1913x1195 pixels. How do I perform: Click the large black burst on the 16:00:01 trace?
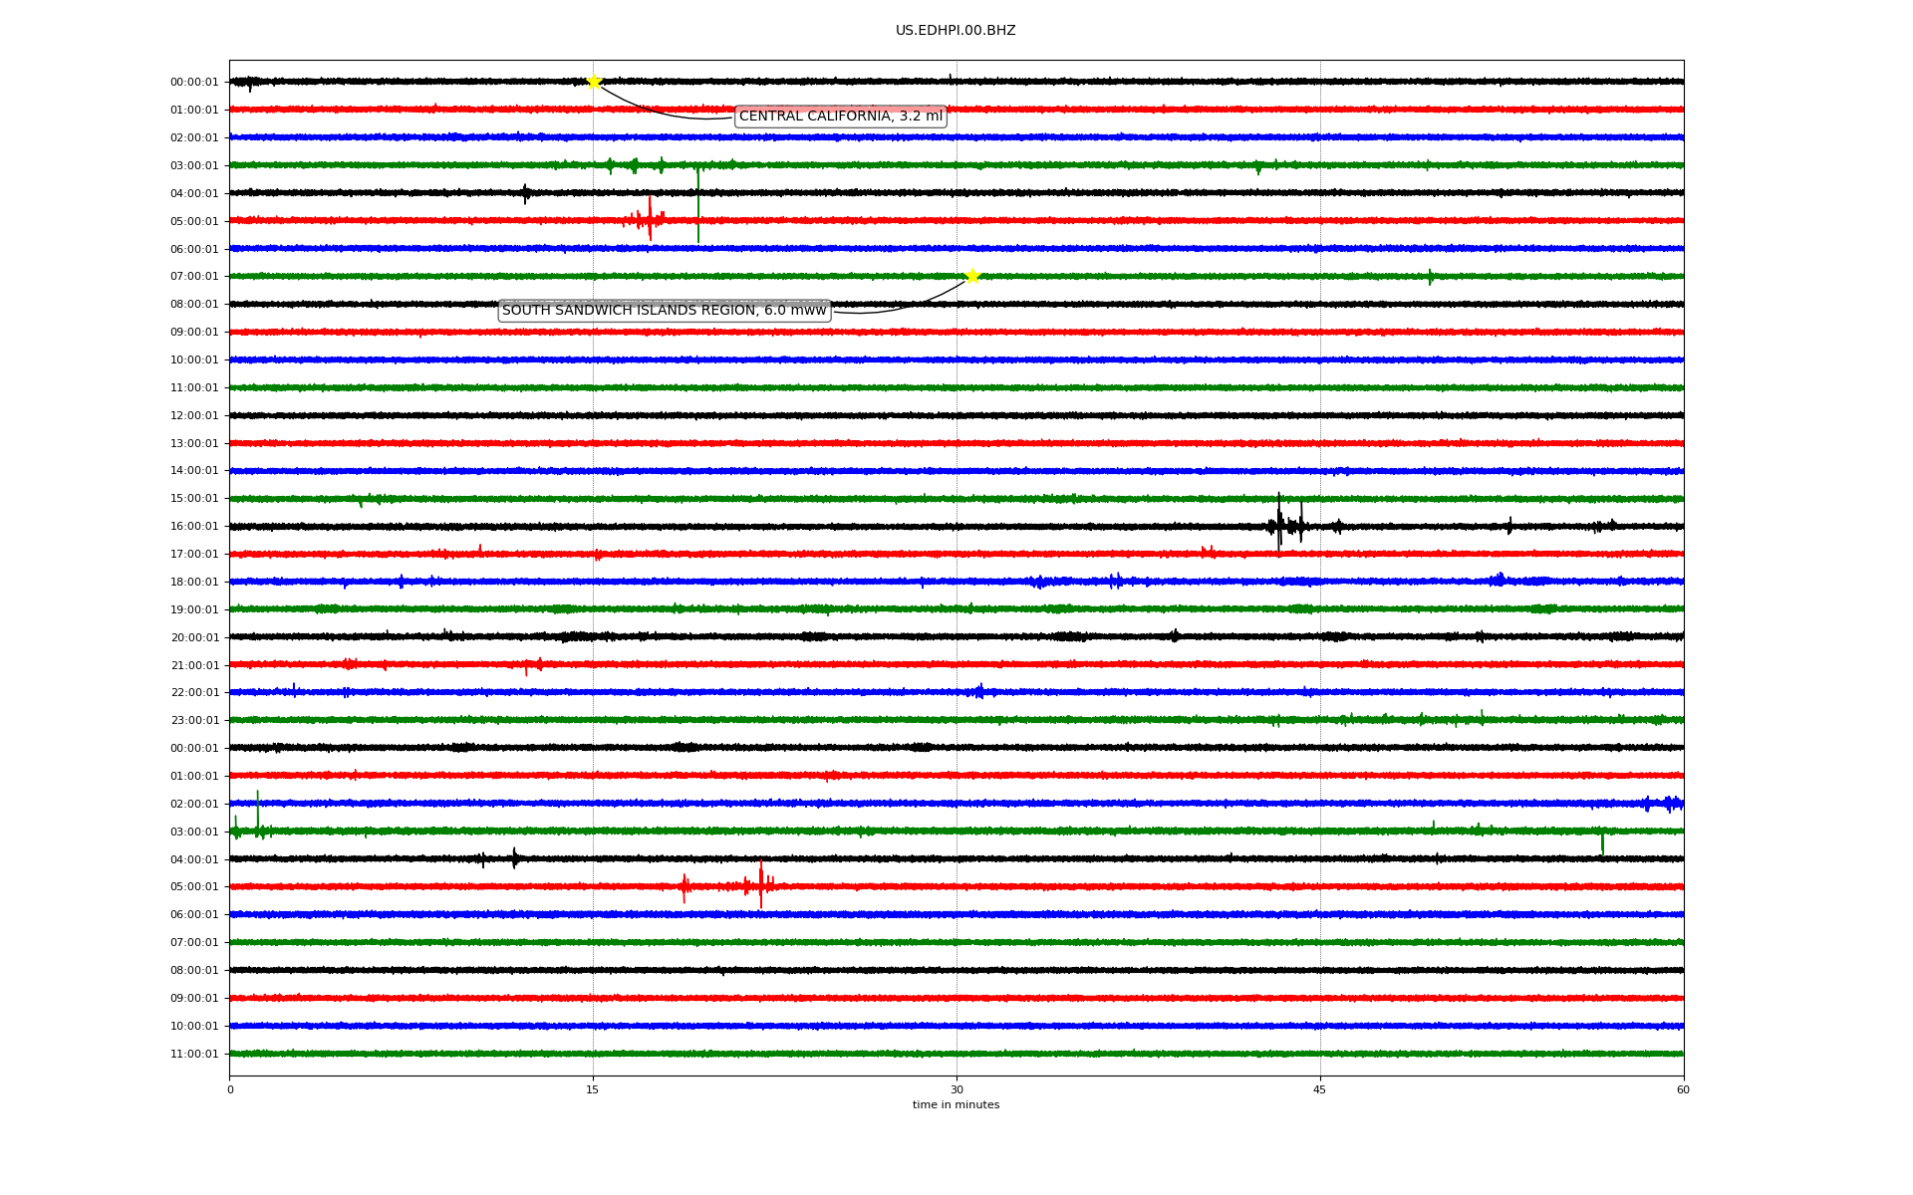1280,525
